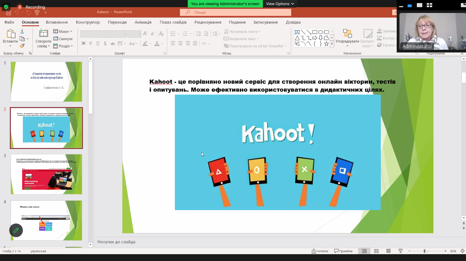The height and width of the screenshot is (261, 466).
Task: Open the font name combo box
Action: click(103, 34)
